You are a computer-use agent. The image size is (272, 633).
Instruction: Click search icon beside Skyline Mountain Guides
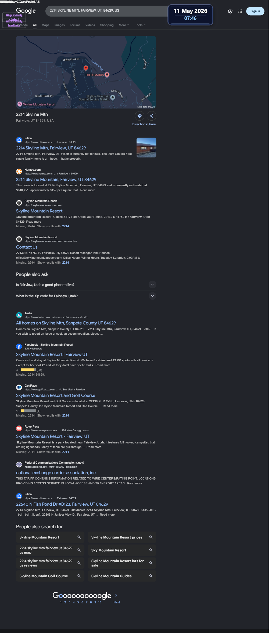tap(151, 576)
